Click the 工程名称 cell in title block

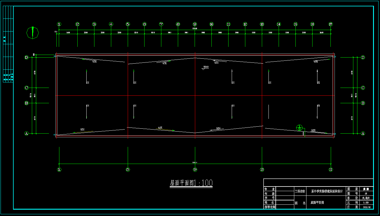tap(300, 191)
